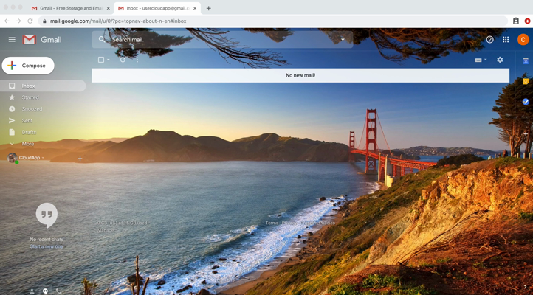Click the Compose button
Viewport: 533px width, 295px height.
[28, 66]
